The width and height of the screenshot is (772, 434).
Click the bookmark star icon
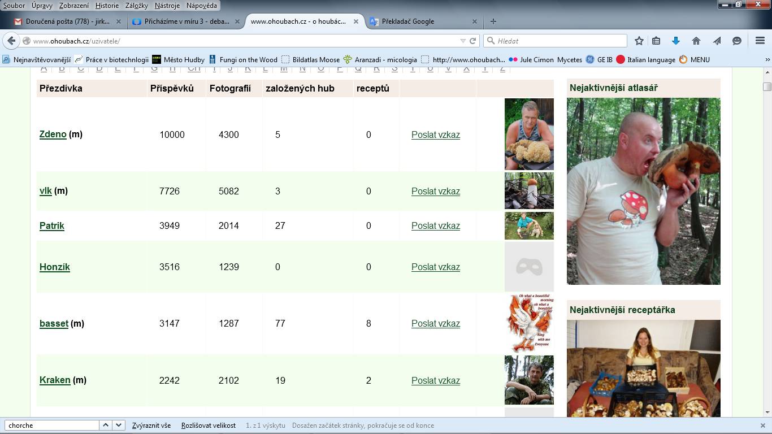(639, 41)
